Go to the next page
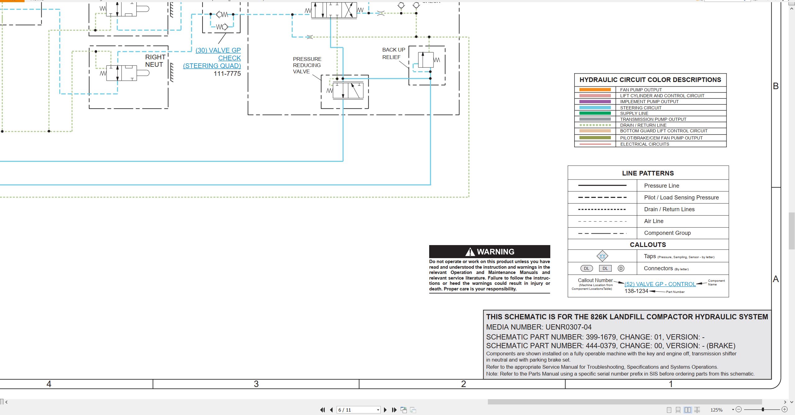Image resolution: width=795 pixels, height=415 pixels. click(385, 410)
